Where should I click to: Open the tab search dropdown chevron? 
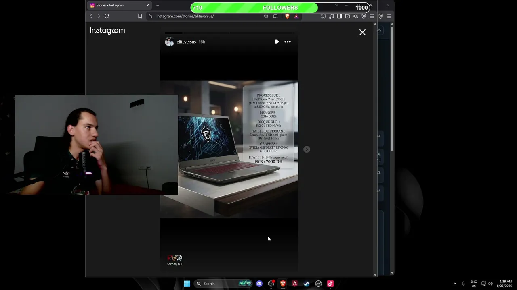(x=336, y=5)
